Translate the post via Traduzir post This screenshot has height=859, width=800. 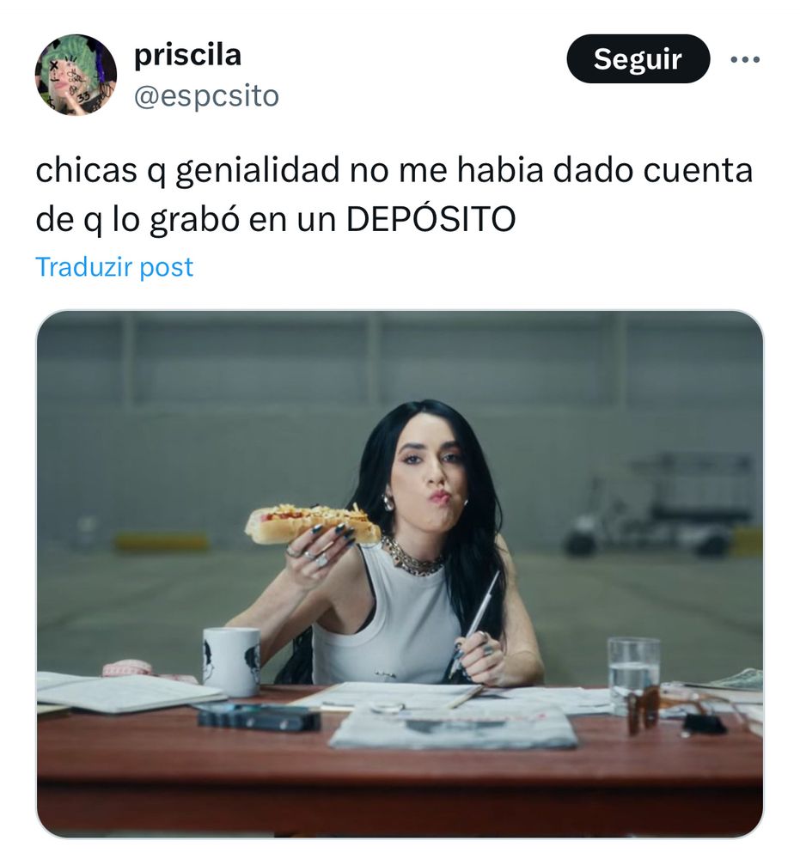(x=114, y=267)
